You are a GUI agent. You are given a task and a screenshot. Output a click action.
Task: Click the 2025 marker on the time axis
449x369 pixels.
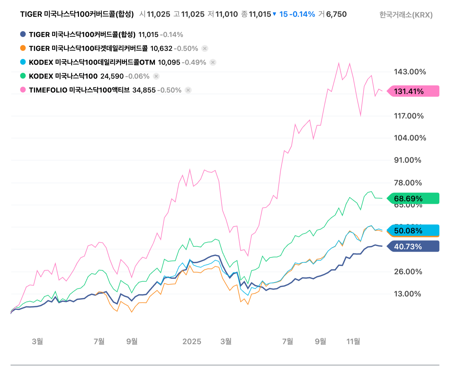pos(192,341)
